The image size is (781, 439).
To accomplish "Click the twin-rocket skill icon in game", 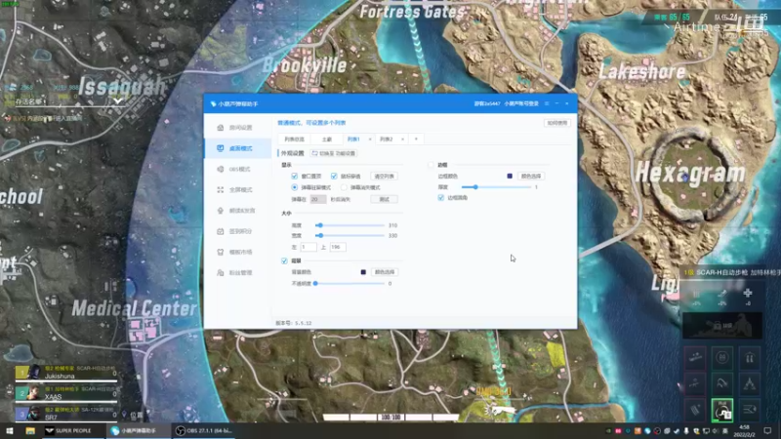I will pyautogui.click(x=750, y=357).
